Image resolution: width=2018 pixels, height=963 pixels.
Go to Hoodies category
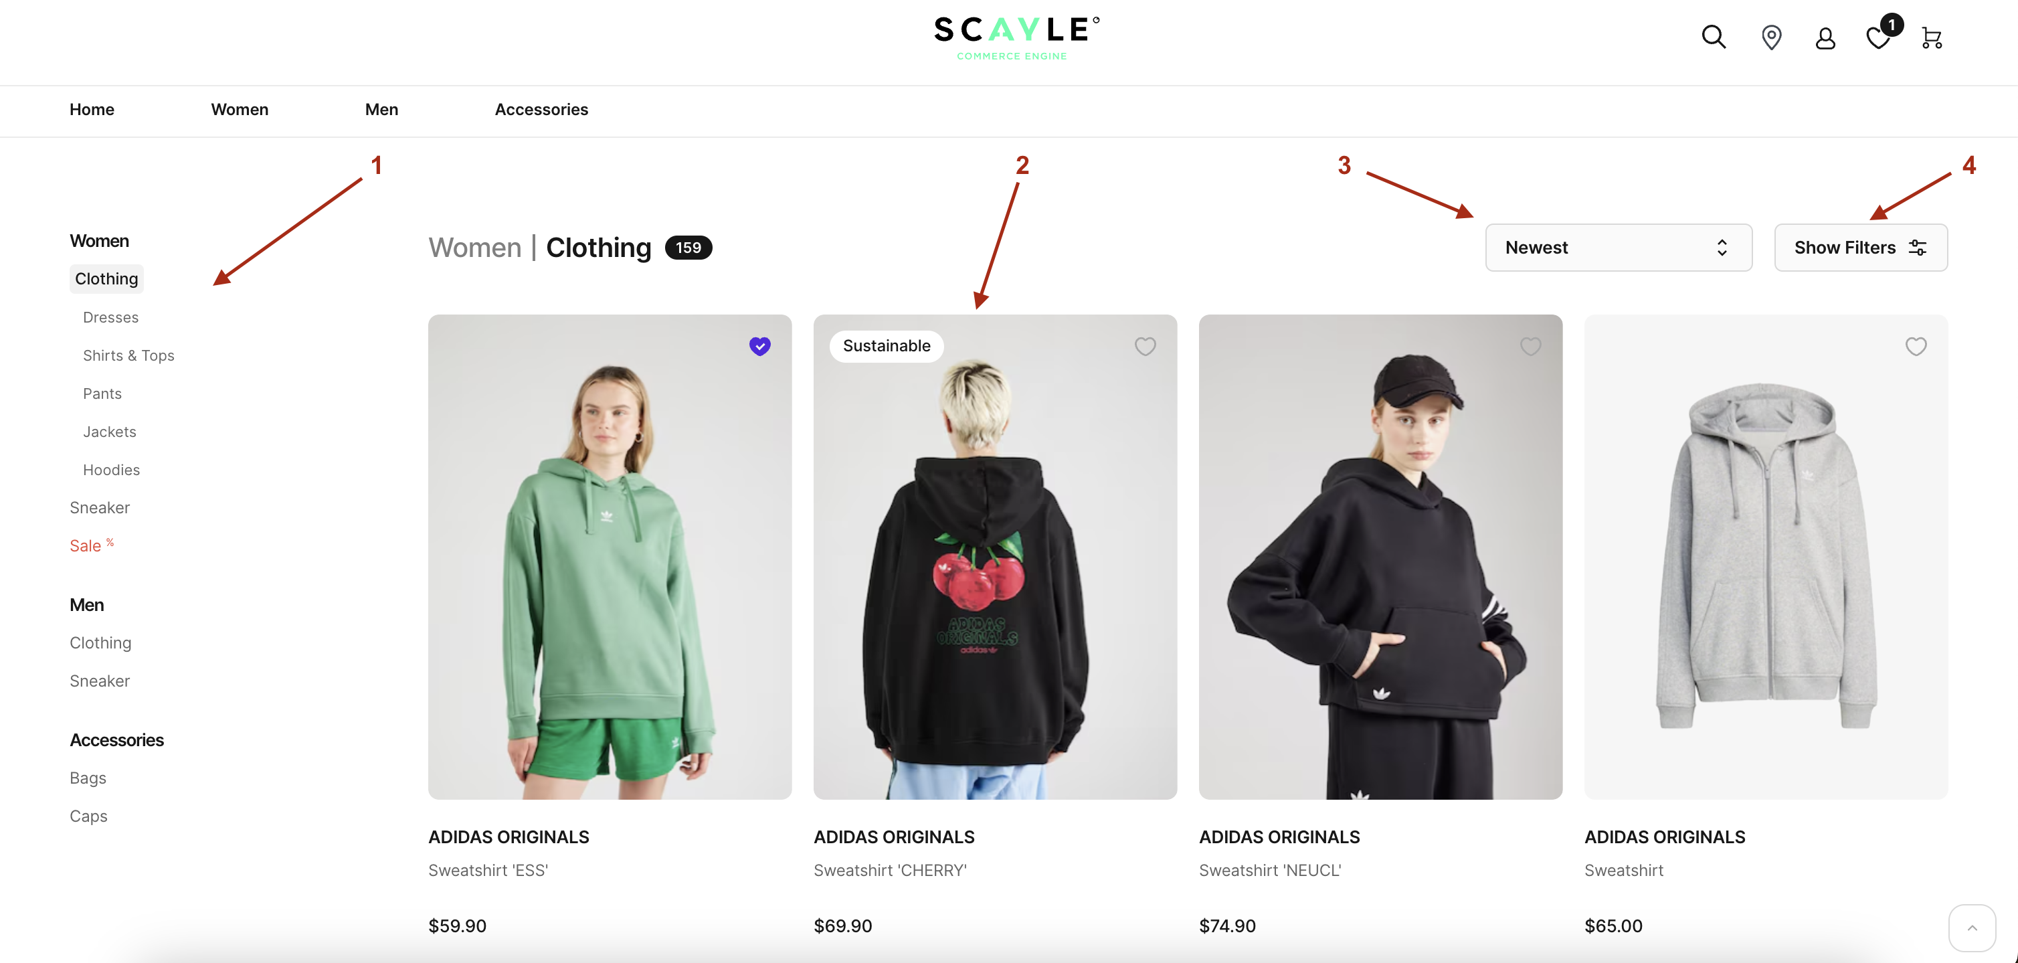pyautogui.click(x=111, y=470)
